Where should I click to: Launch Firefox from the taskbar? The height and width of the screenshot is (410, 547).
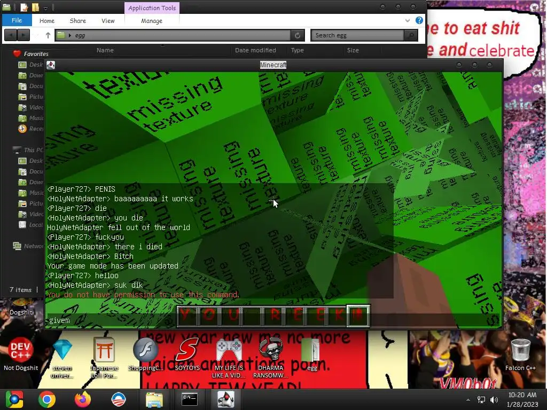(83, 399)
